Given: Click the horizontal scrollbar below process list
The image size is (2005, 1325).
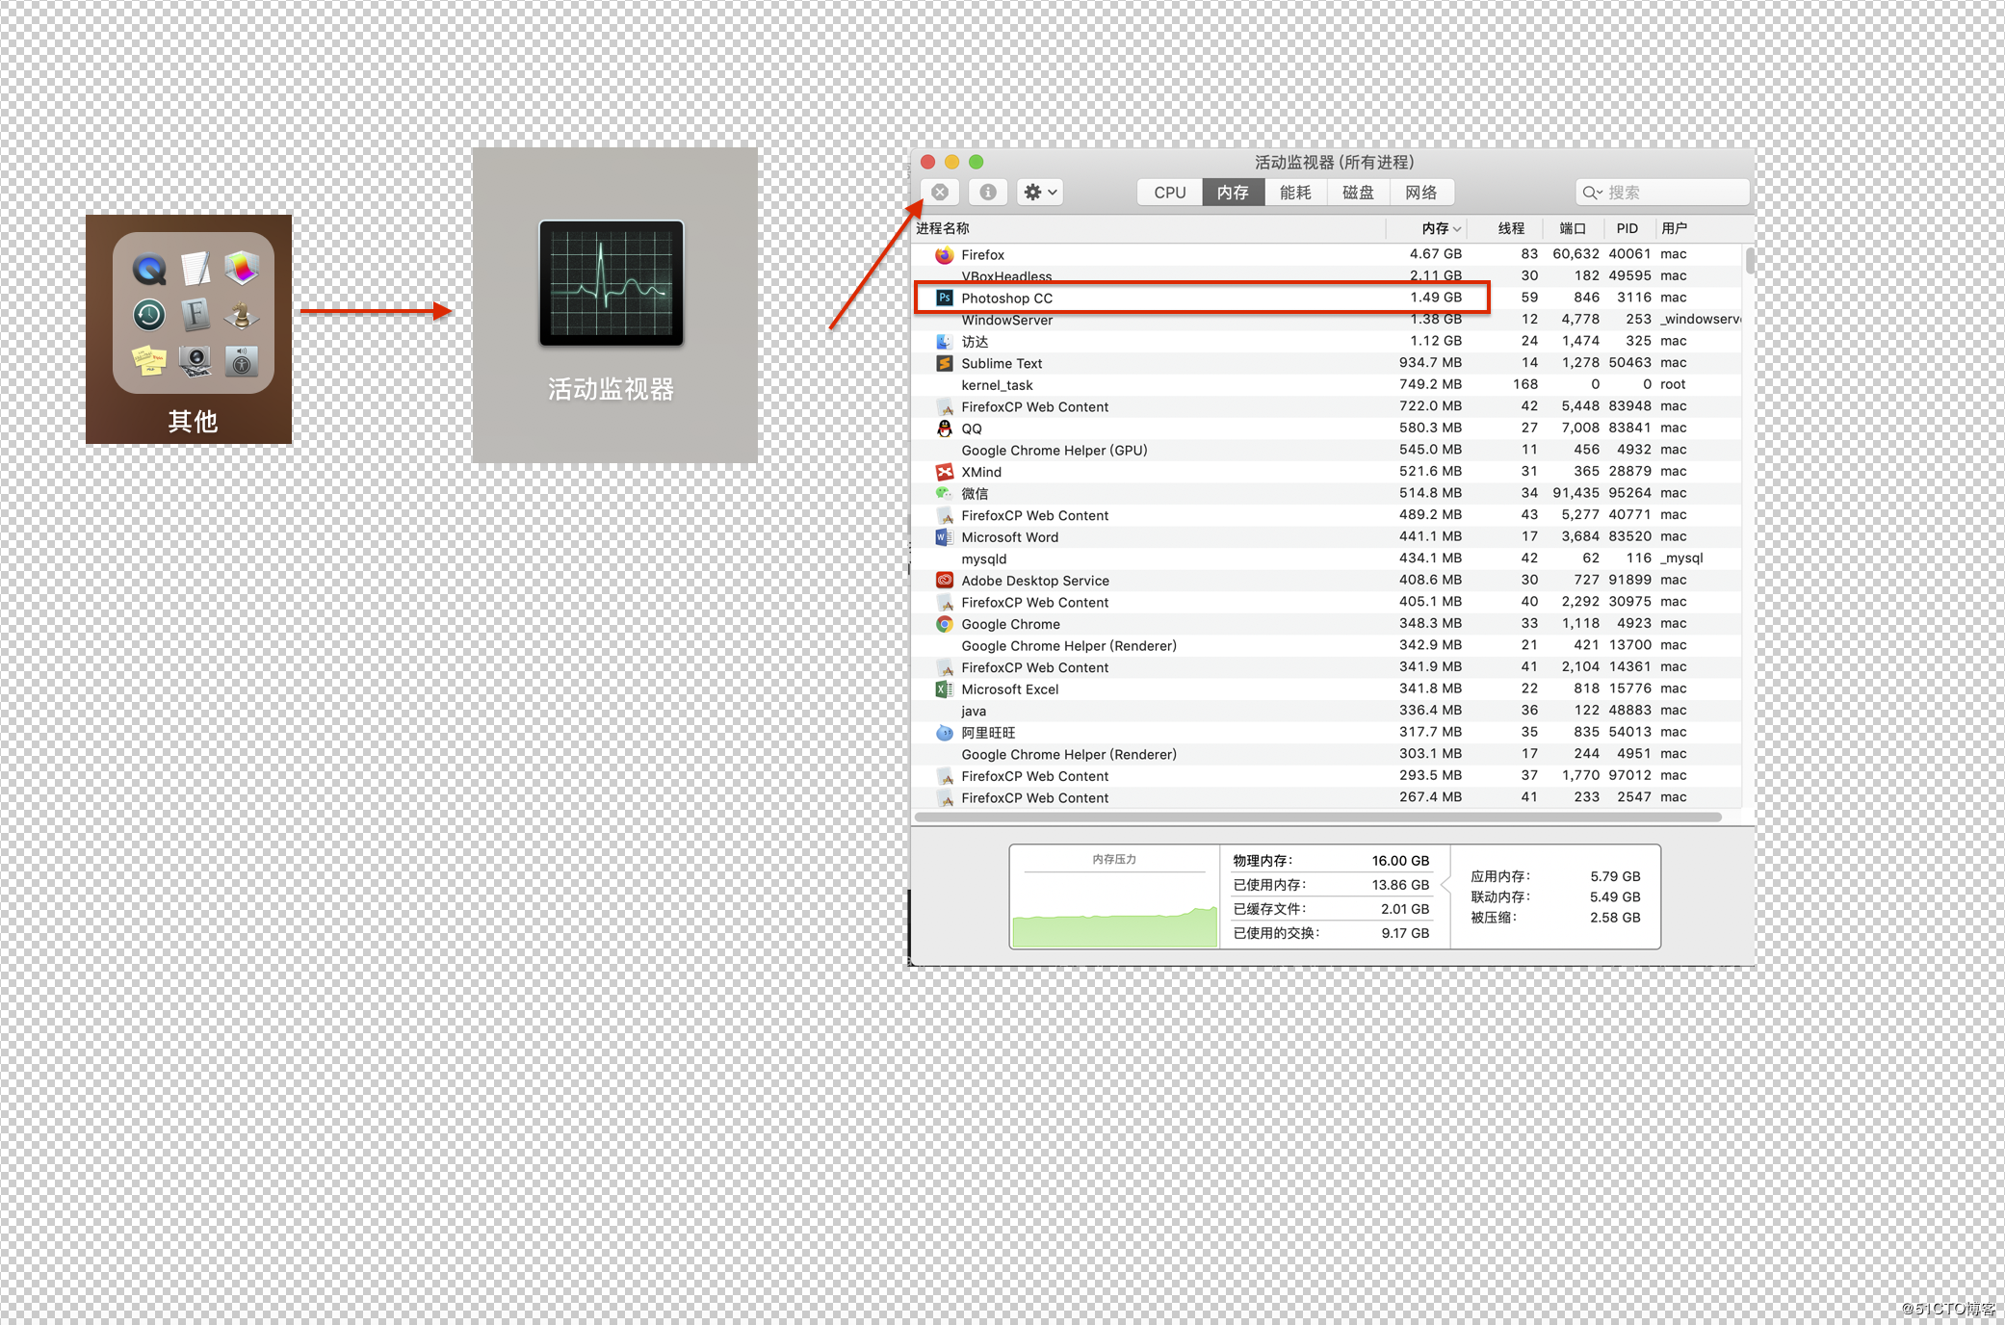Looking at the screenshot, I should 1317,818.
